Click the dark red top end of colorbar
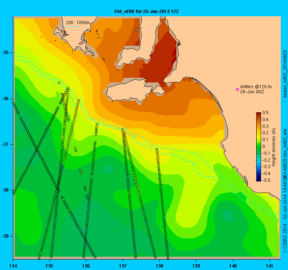288x270 pixels. click(x=258, y=114)
